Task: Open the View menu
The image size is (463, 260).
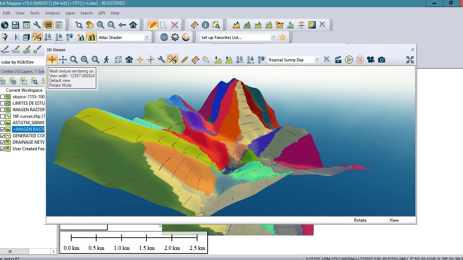Action: pos(20,13)
